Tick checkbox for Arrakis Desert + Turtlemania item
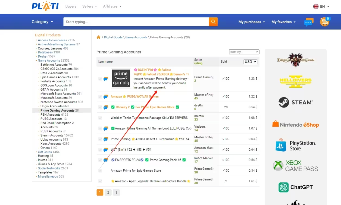The width and height of the screenshot is (341, 205). [100, 139]
